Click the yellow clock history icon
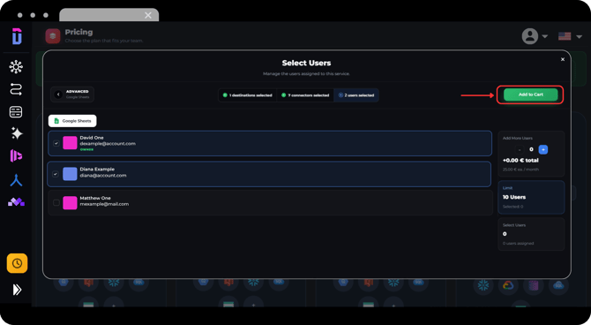Image resolution: width=591 pixels, height=325 pixels. pos(17,263)
